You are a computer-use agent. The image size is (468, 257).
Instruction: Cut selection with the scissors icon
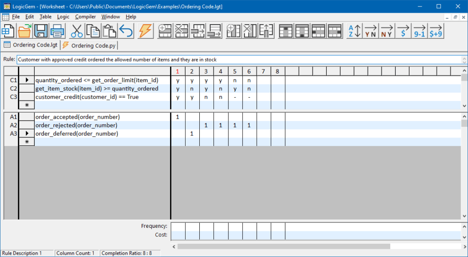point(77,31)
